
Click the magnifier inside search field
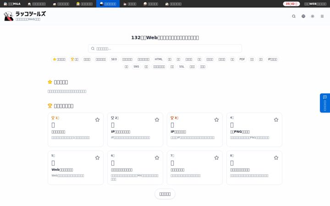click(93, 49)
